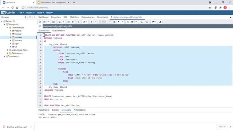Bookmark this page with star icon

pos(210,8)
